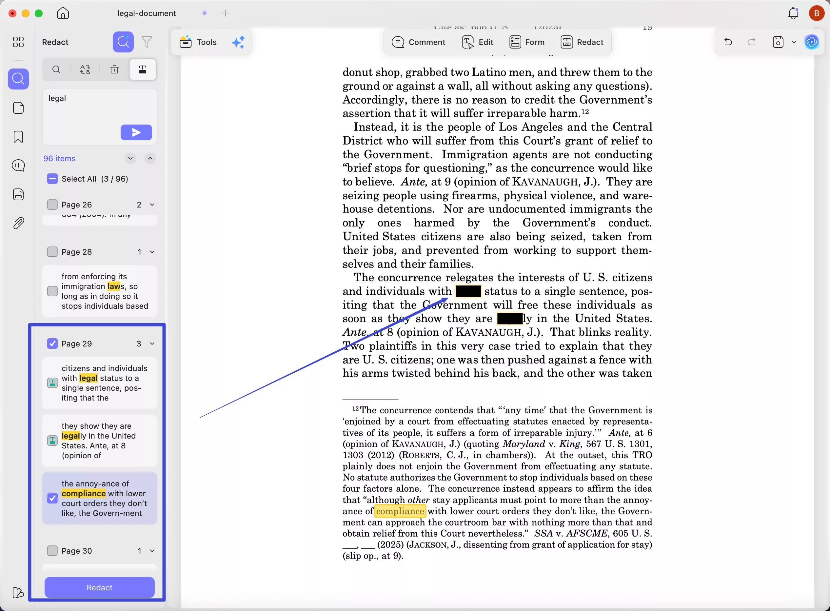Uncheck the compliance result checkbox
830x611 pixels.
pos(52,498)
